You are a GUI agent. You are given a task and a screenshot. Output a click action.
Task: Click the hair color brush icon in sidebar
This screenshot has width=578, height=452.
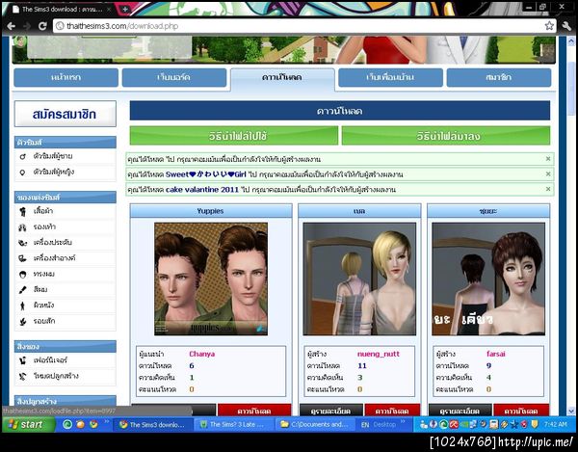22,290
